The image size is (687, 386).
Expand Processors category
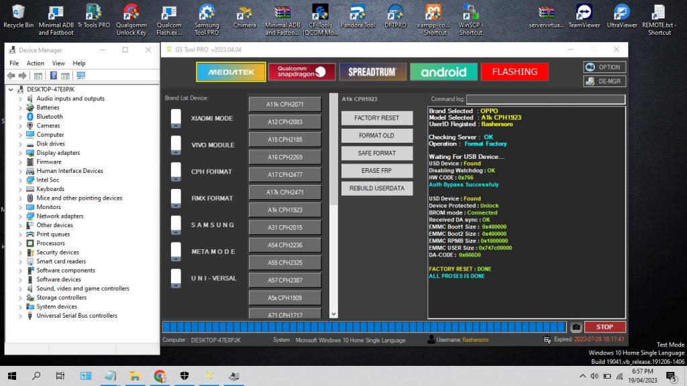20,244
